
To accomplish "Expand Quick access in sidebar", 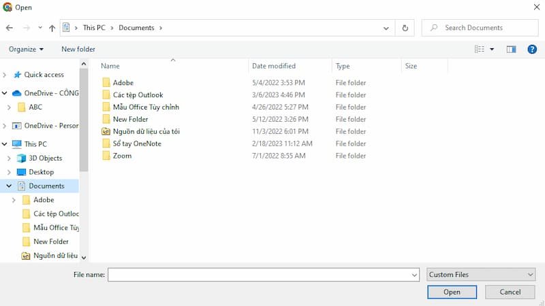I will click(5, 75).
